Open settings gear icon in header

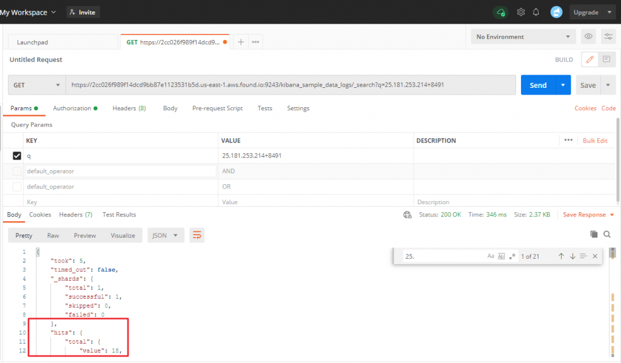(x=521, y=12)
